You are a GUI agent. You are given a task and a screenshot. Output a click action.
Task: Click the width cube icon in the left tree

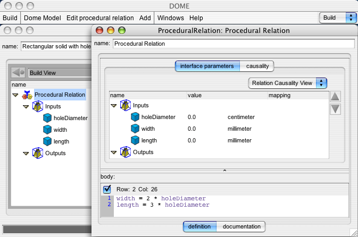tap(47, 130)
